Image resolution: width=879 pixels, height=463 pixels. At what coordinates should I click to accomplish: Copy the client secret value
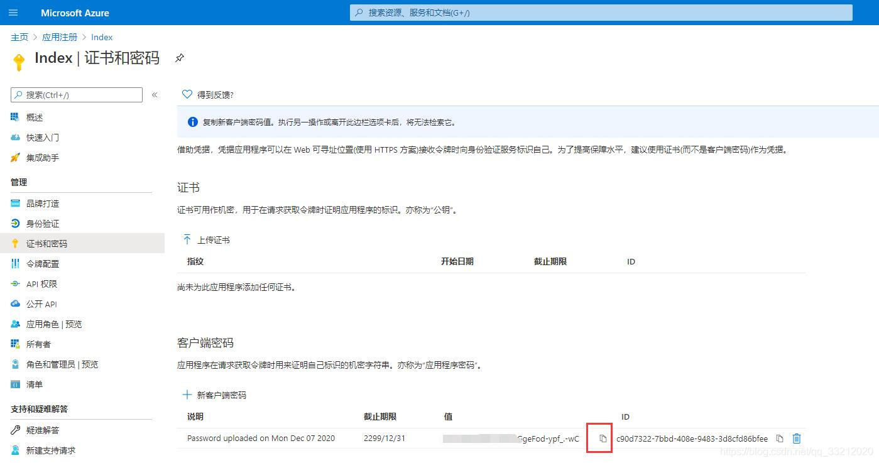[x=603, y=438]
